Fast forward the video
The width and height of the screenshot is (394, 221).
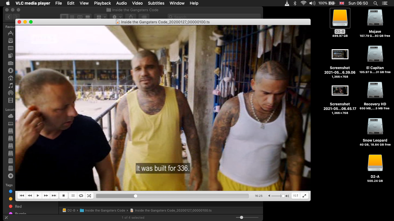pos(46,196)
